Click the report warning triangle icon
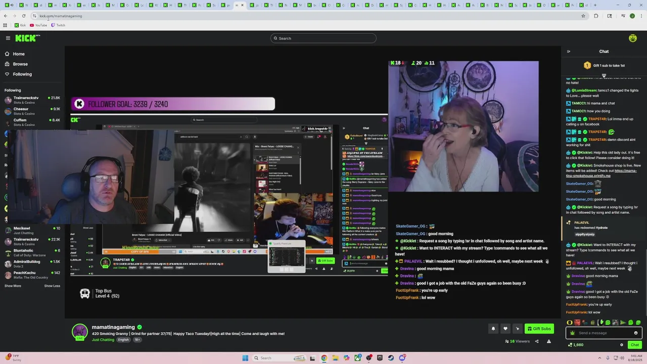 pos(548,341)
